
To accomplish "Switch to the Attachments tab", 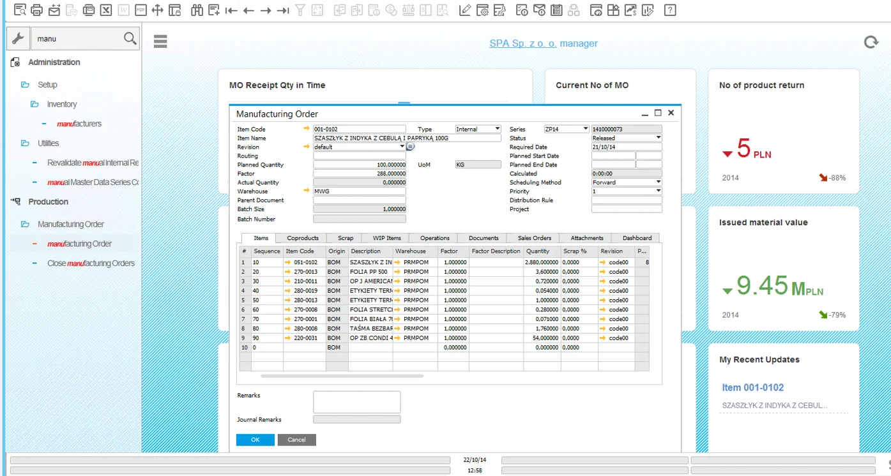I will click(587, 238).
